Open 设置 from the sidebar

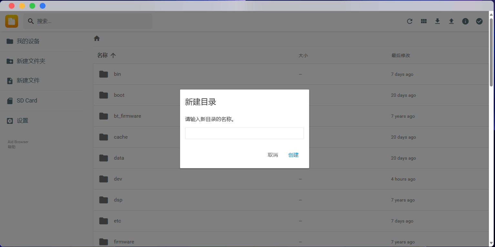click(23, 120)
